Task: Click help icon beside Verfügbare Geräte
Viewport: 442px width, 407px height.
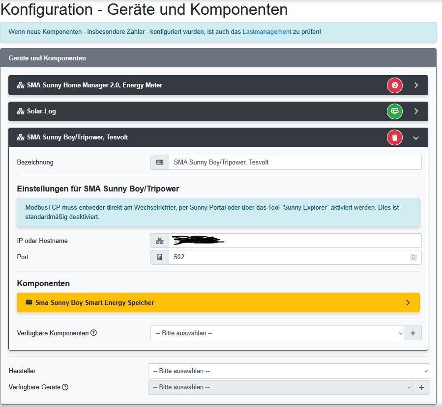Action: click(x=65, y=387)
